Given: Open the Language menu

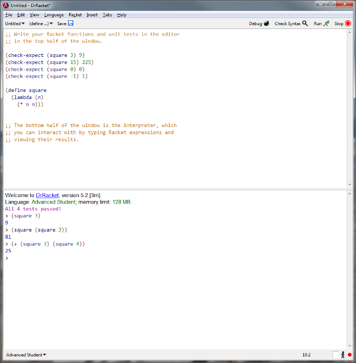Looking at the screenshot, I should [x=54, y=15].
